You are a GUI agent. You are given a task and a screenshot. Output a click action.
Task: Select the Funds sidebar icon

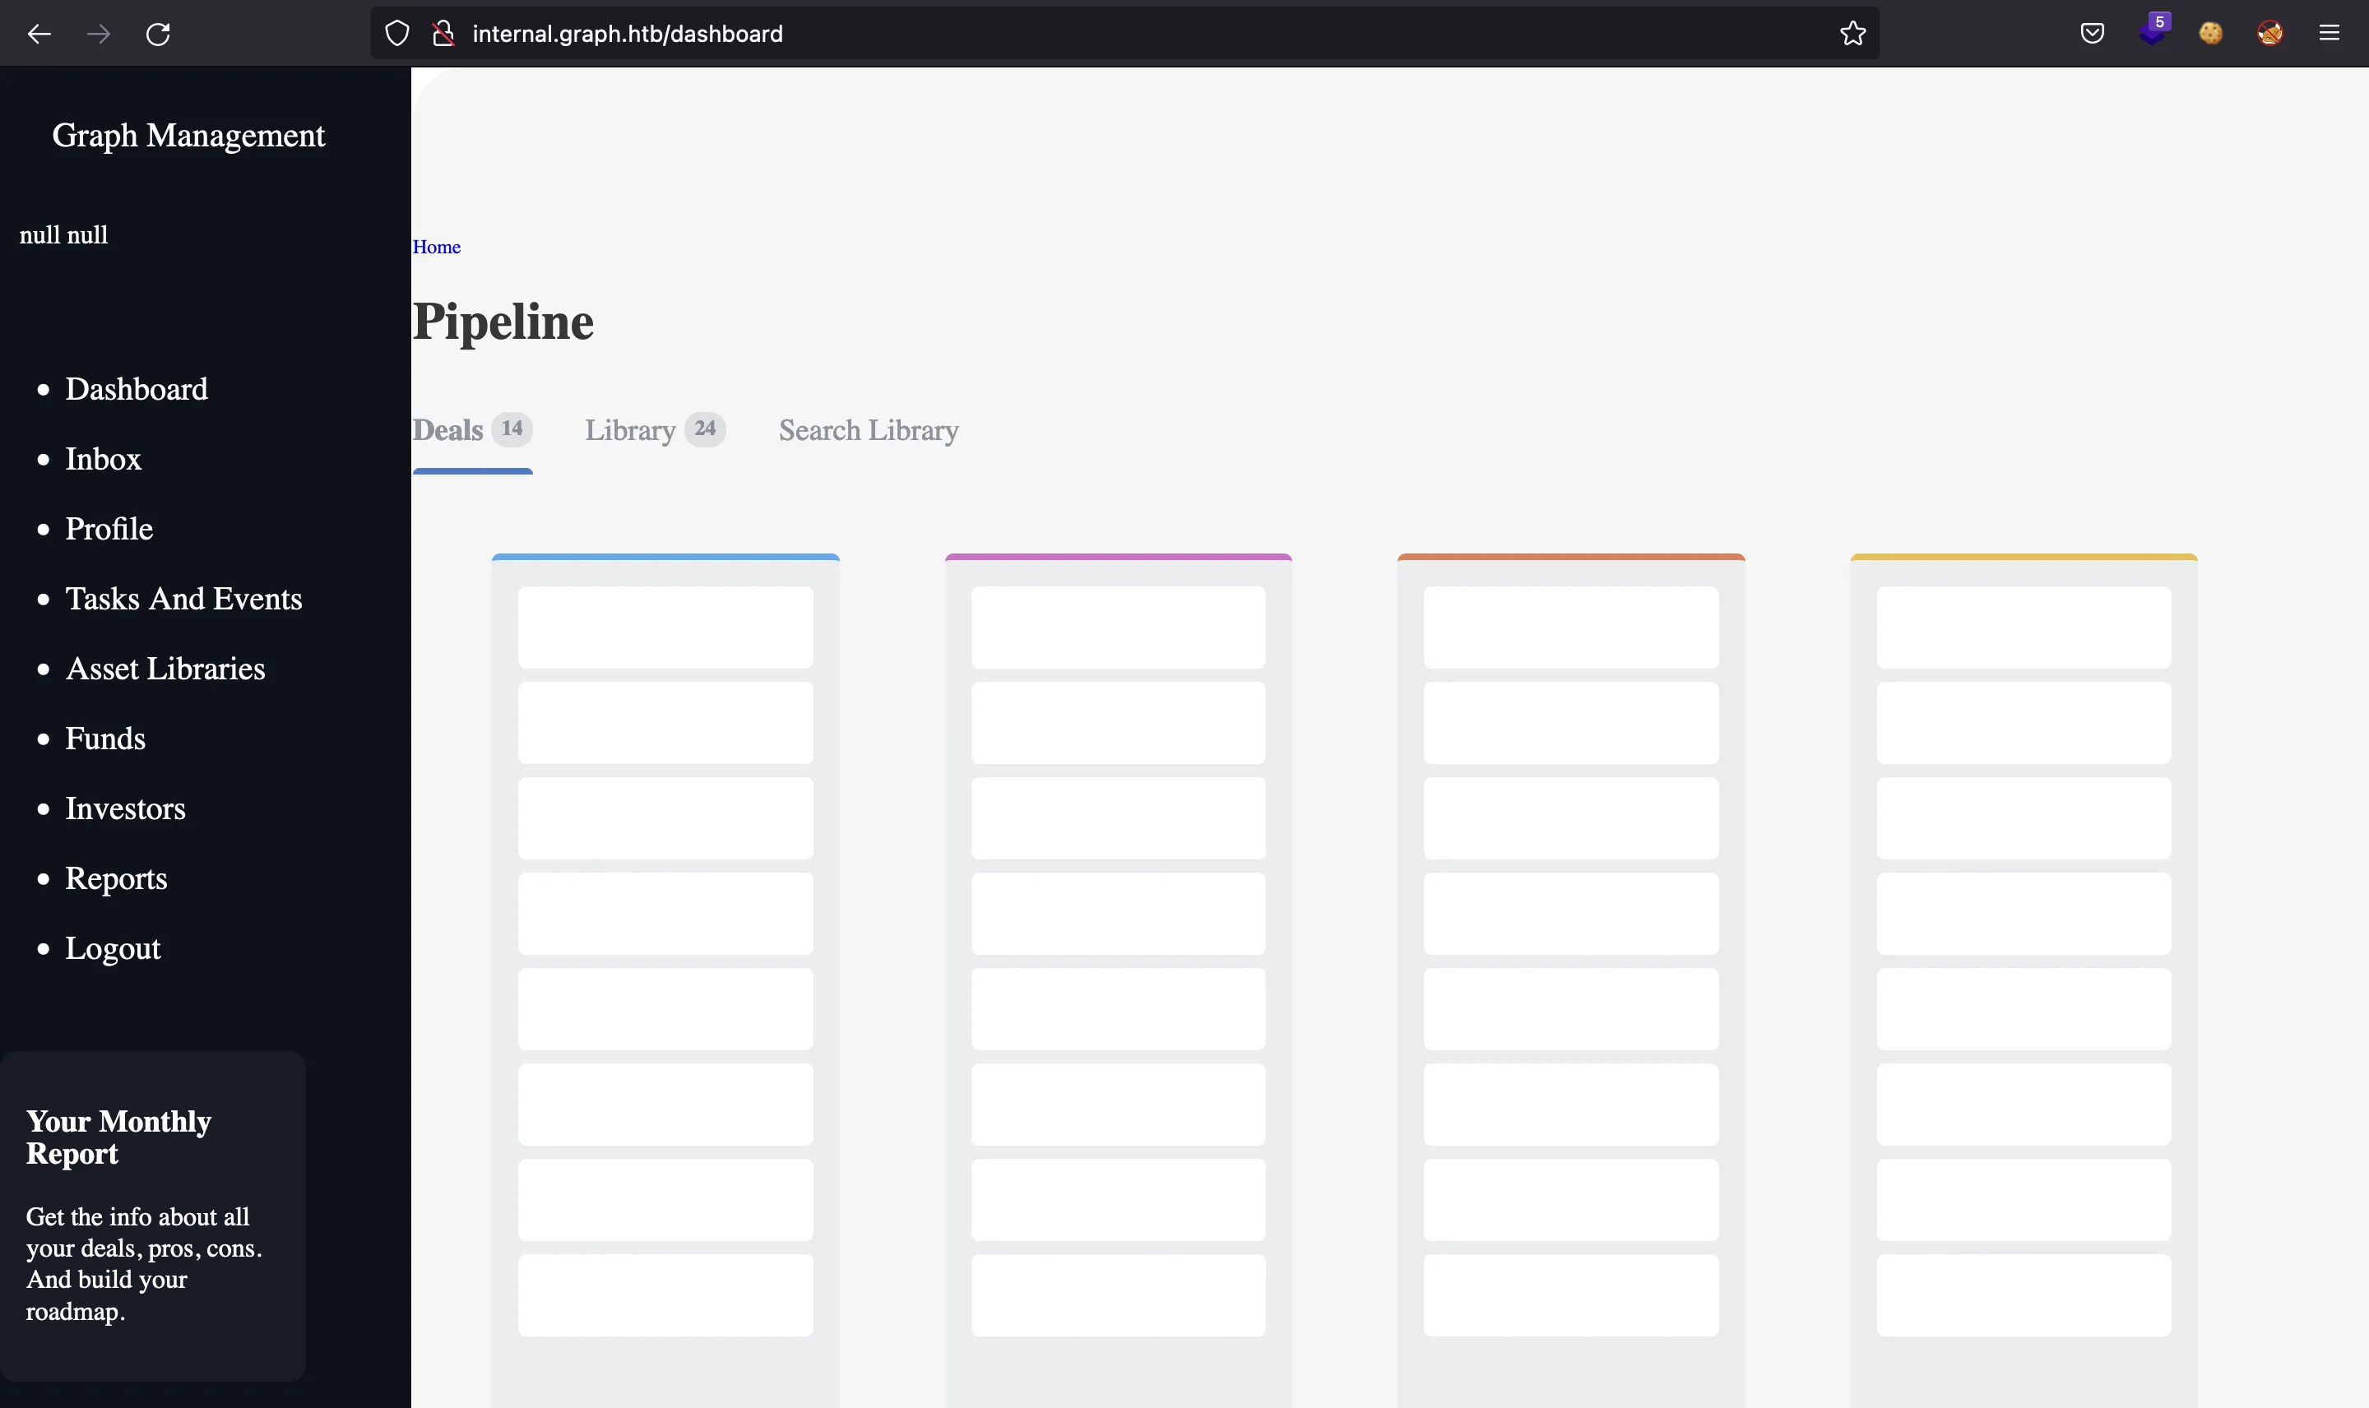coord(104,738)
